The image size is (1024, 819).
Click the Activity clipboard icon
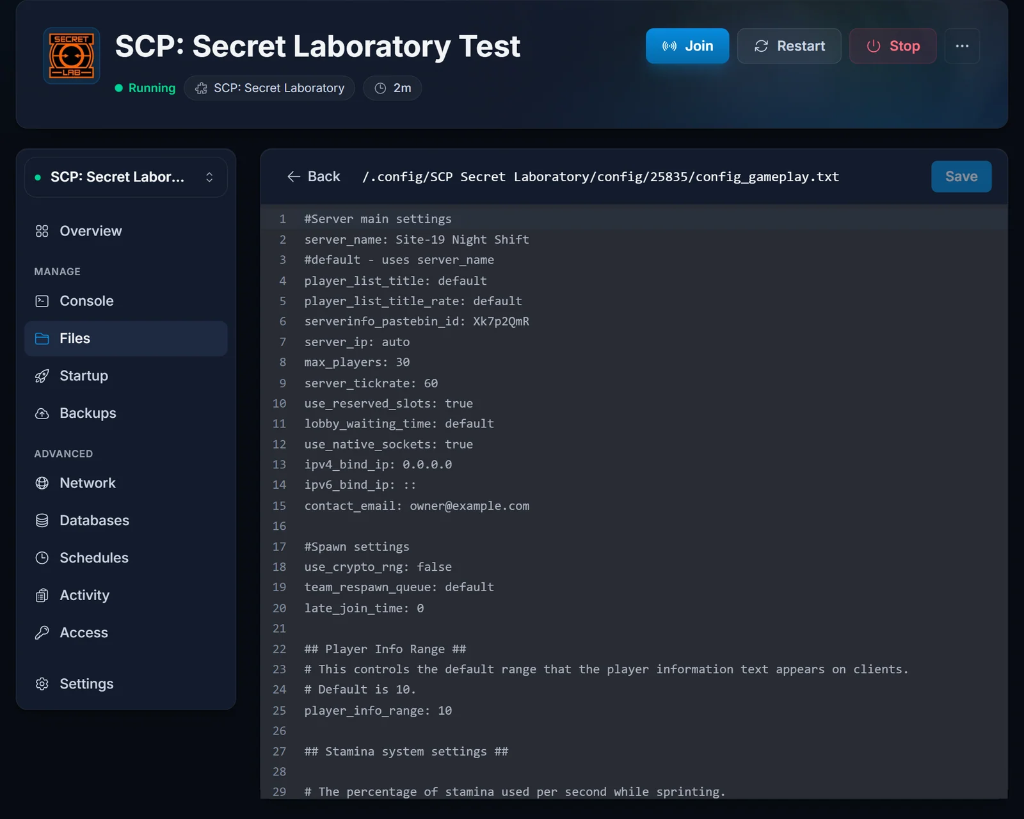[x=42, y=595]
